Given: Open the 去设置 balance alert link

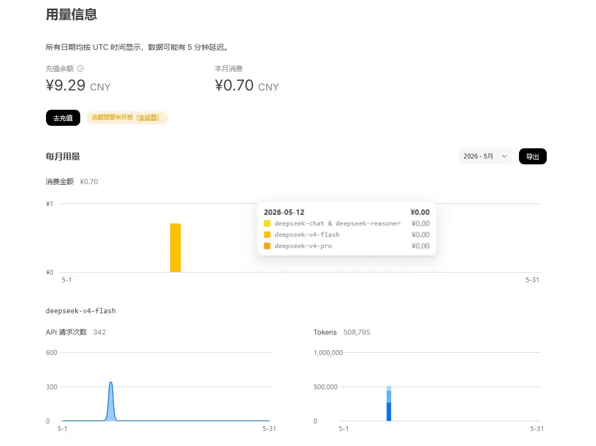Looking at the screenshot, I should [x=148, y=118].
